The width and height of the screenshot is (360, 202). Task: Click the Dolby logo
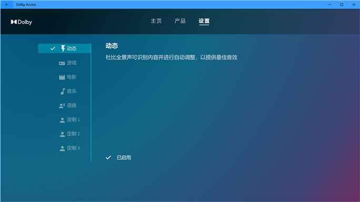coord(22,22)
